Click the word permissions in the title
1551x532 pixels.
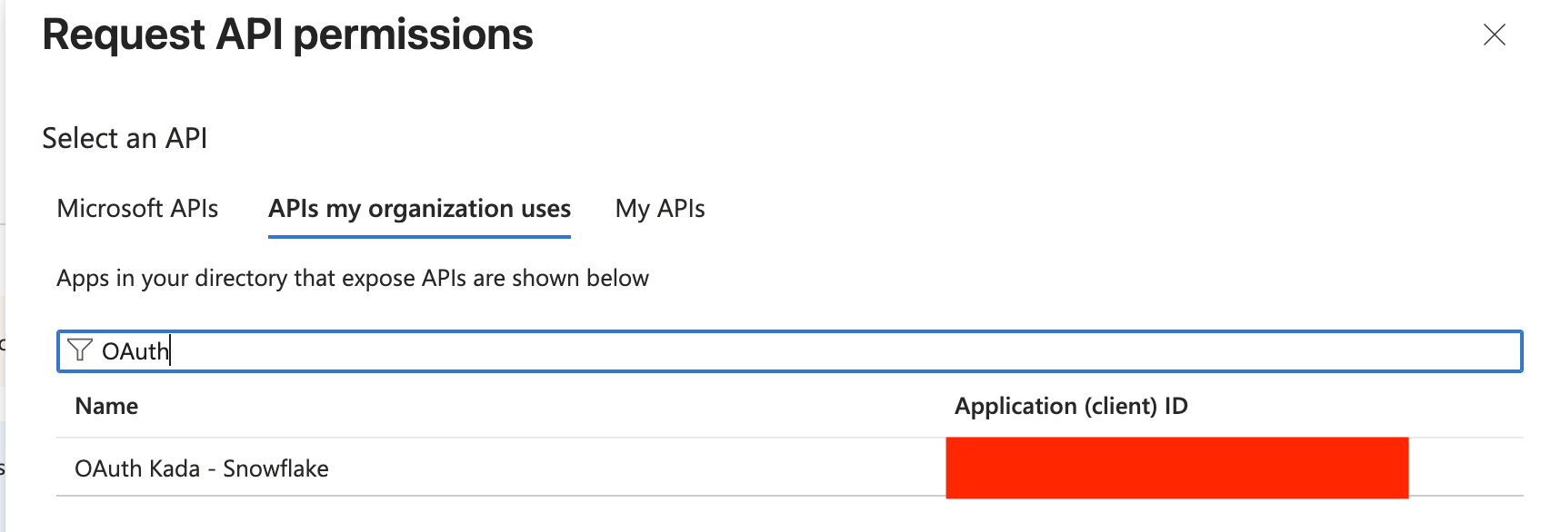(413, 35)
